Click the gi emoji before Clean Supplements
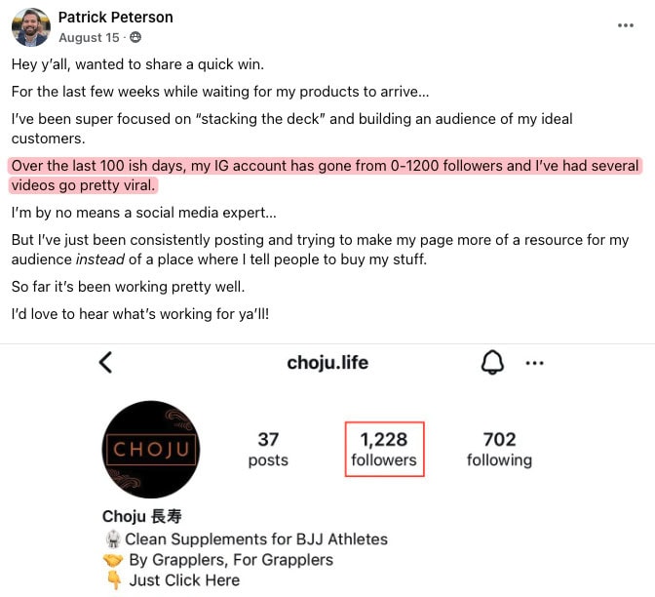The width and height of the screenshot is (655, 597). coord(113,539)
